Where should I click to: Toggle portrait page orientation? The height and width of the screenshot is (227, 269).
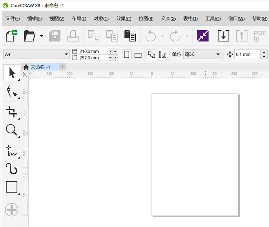pos(126,55)
